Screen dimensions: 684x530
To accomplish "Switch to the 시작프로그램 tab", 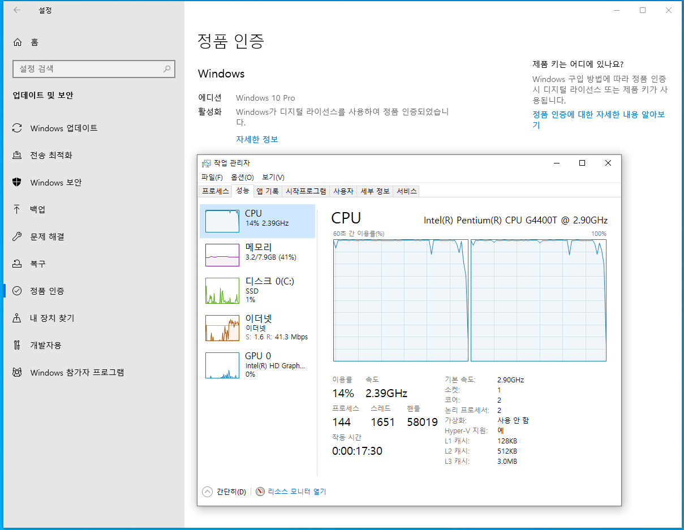I will [306, 191].
